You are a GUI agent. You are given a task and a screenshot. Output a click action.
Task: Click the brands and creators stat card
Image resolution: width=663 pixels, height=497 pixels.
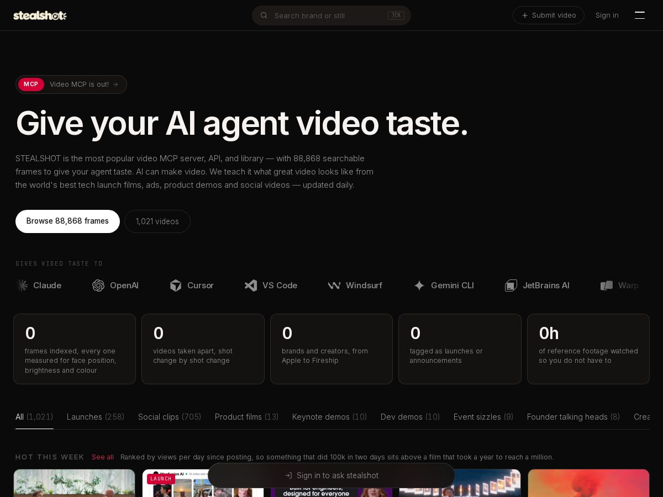(x=331, y=349)
